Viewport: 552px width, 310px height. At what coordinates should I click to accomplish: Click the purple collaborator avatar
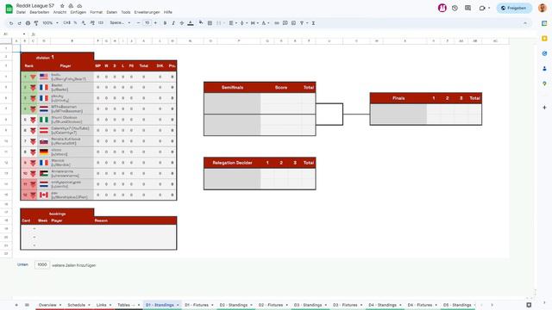coord(442,8)
